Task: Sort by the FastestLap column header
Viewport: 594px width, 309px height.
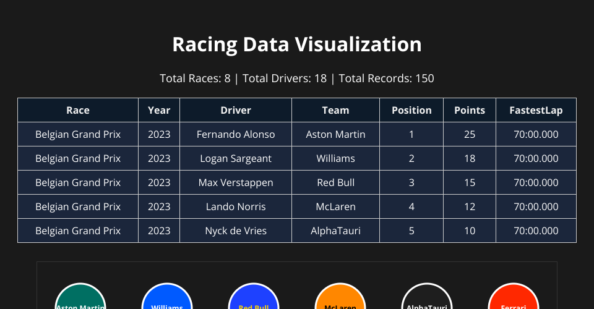Action: pos(536,110)
